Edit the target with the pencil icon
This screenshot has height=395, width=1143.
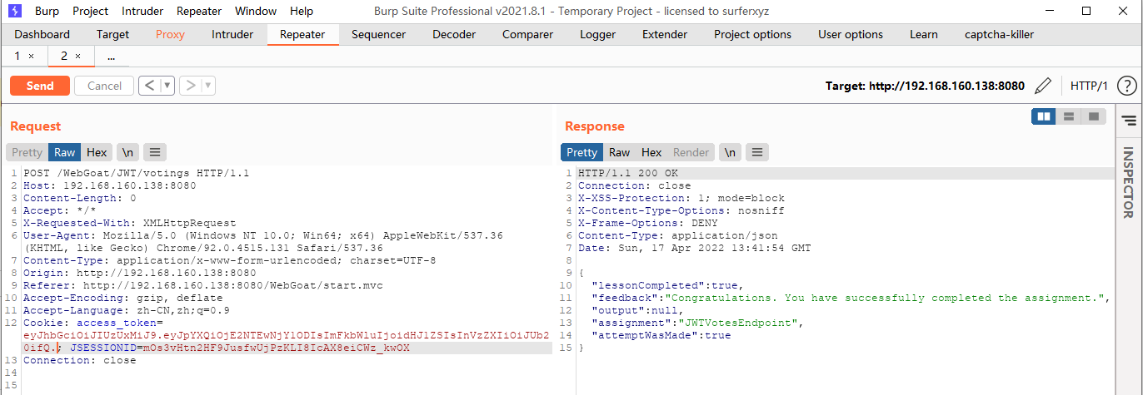1042,86
